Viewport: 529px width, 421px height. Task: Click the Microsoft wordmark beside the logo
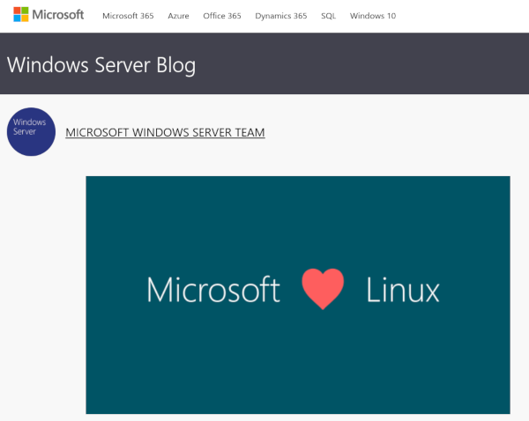(57, 15)
